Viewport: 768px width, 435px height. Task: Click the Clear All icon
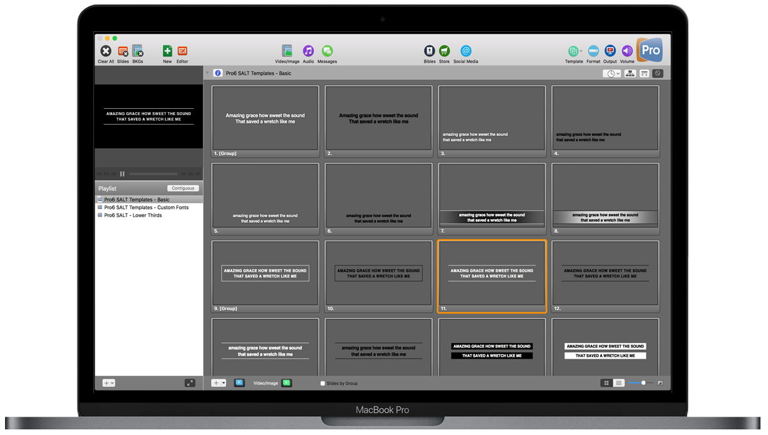[105, 51]
